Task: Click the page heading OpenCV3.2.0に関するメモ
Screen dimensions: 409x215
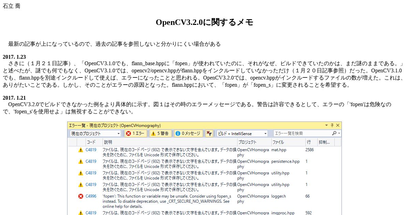Action: point(204,22)
